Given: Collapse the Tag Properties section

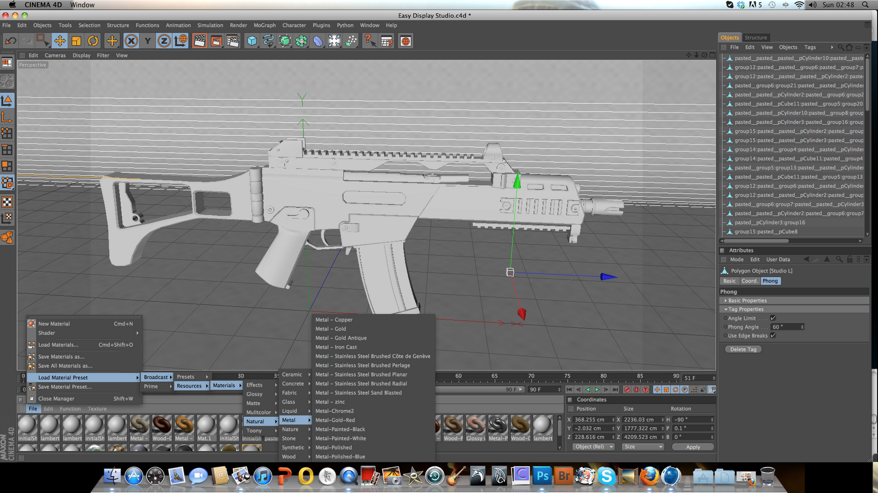Looking at the screenshot, I should tap(794, 309).
